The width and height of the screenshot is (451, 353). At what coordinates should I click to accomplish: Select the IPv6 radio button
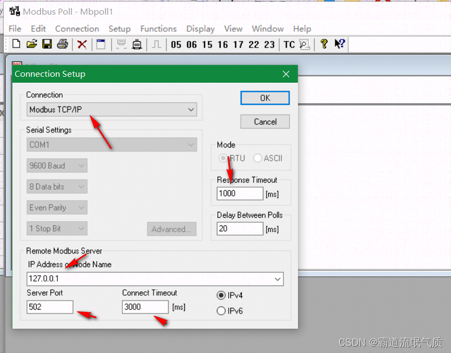221,311
